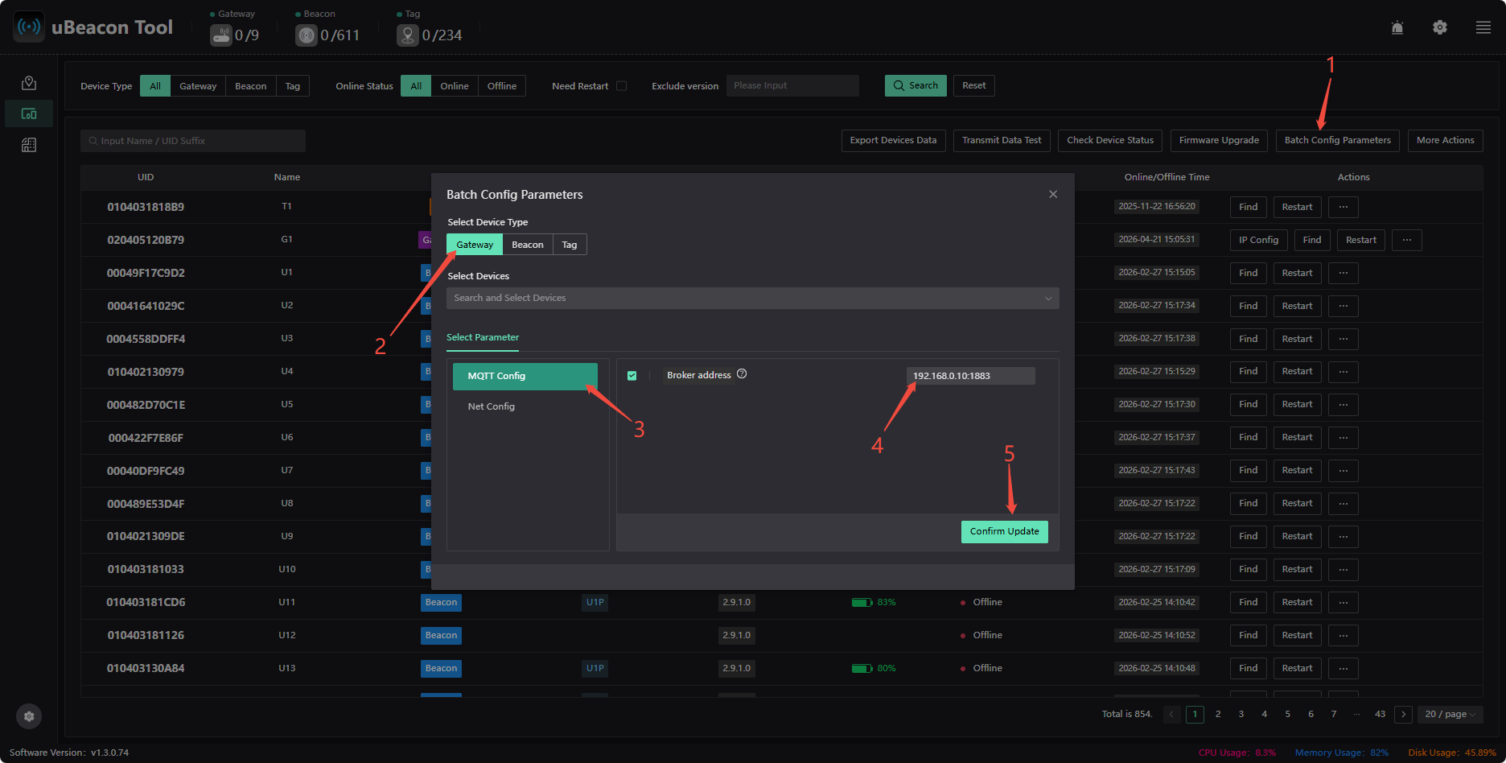Open the building floor plan sidebar icon

click(x=29, y=145)
